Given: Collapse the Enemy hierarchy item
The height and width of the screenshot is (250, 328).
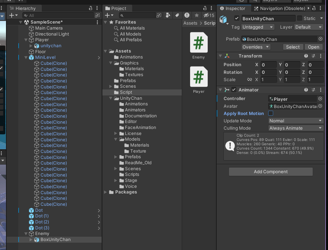Looking at the screenshot, I should (26, 234).
